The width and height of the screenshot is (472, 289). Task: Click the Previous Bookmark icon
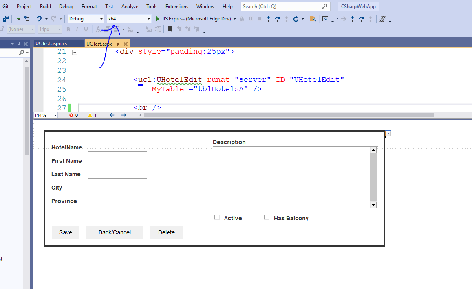(179, 29)
